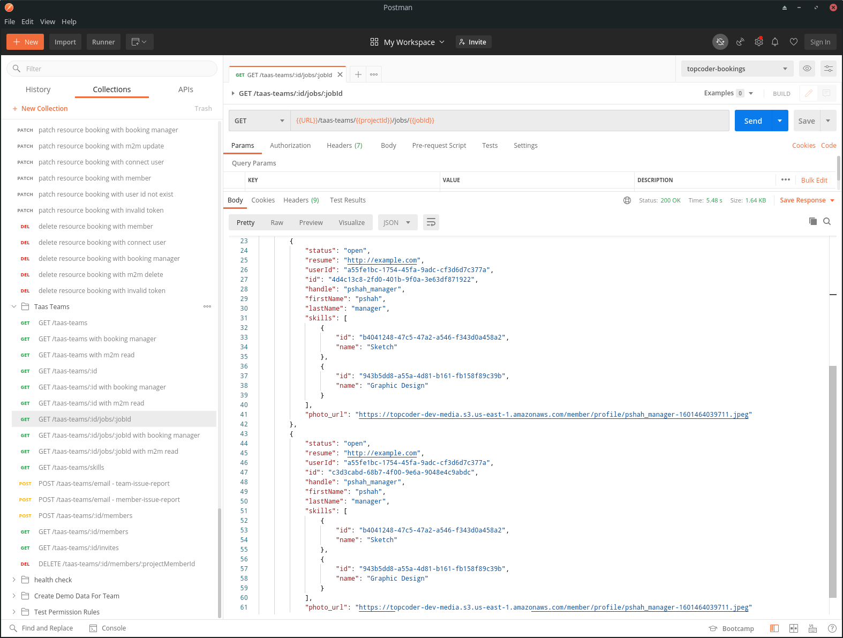The width and height of the screenshot is (843, 638).
Task: Open the Save button dropdown arrow
Action: pyautogui.click(x=828, y=121)
